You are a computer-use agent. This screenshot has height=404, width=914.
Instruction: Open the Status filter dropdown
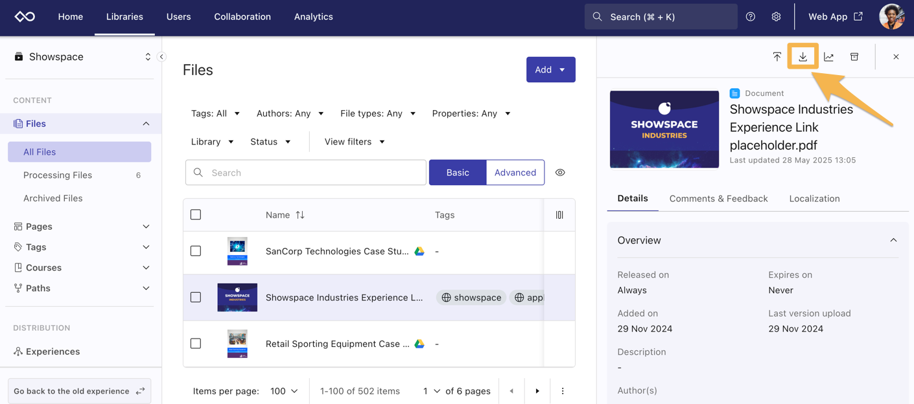pos(270,142)
